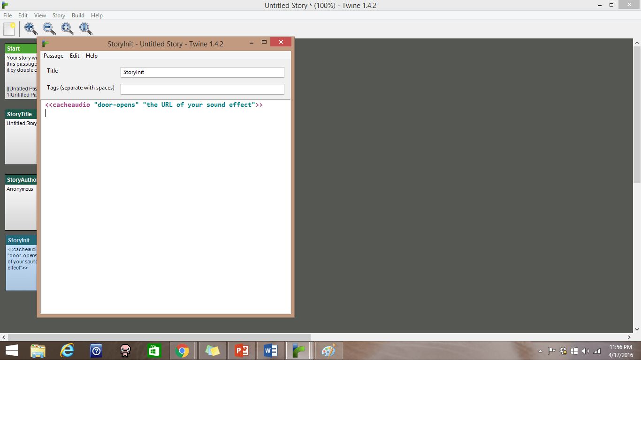Switch to PowerPoint on the taskbar
The height and width of the screenshot is (448, 641).
click(x=242, y=351)
